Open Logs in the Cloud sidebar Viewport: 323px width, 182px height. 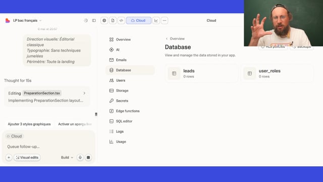[130, 131]
